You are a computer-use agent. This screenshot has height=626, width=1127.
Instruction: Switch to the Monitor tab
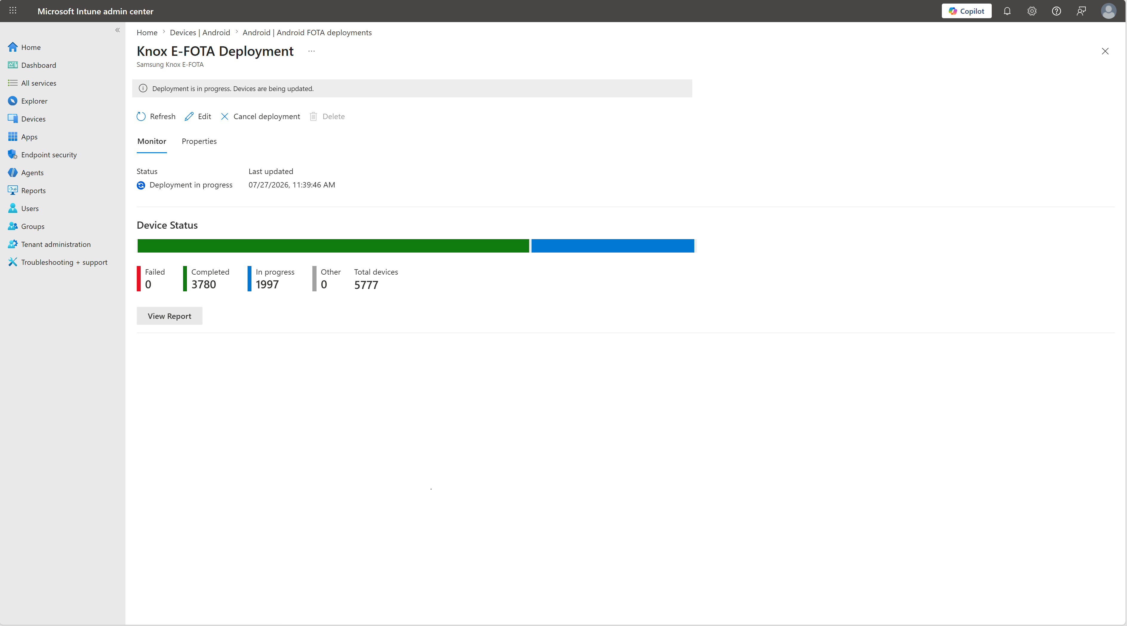coord(152,141)
